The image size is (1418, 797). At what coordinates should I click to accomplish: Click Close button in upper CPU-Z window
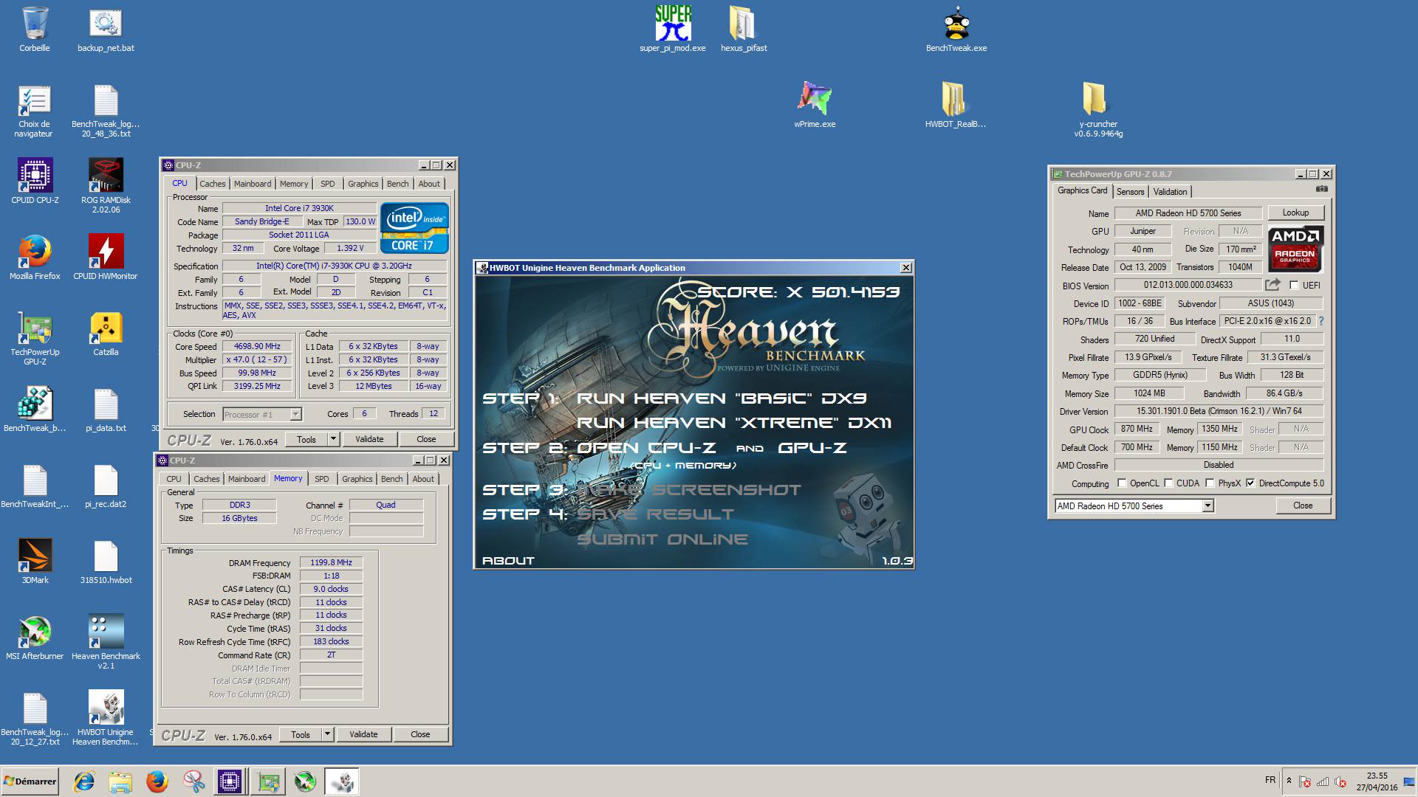(426, 439)
